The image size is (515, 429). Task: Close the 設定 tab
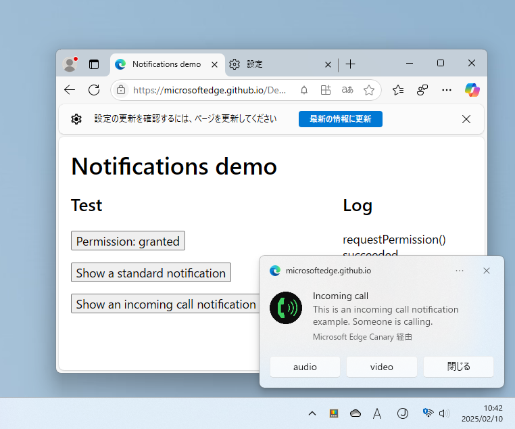click(x=328, y=64)
